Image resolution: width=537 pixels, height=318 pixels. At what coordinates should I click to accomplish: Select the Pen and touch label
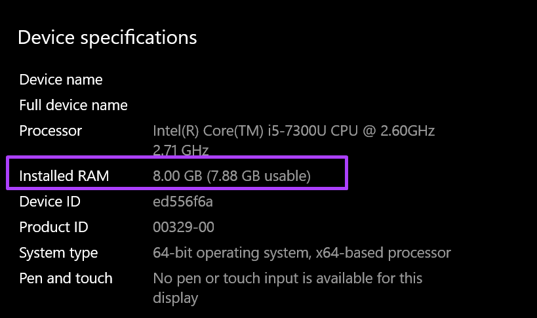coord(66,279)
